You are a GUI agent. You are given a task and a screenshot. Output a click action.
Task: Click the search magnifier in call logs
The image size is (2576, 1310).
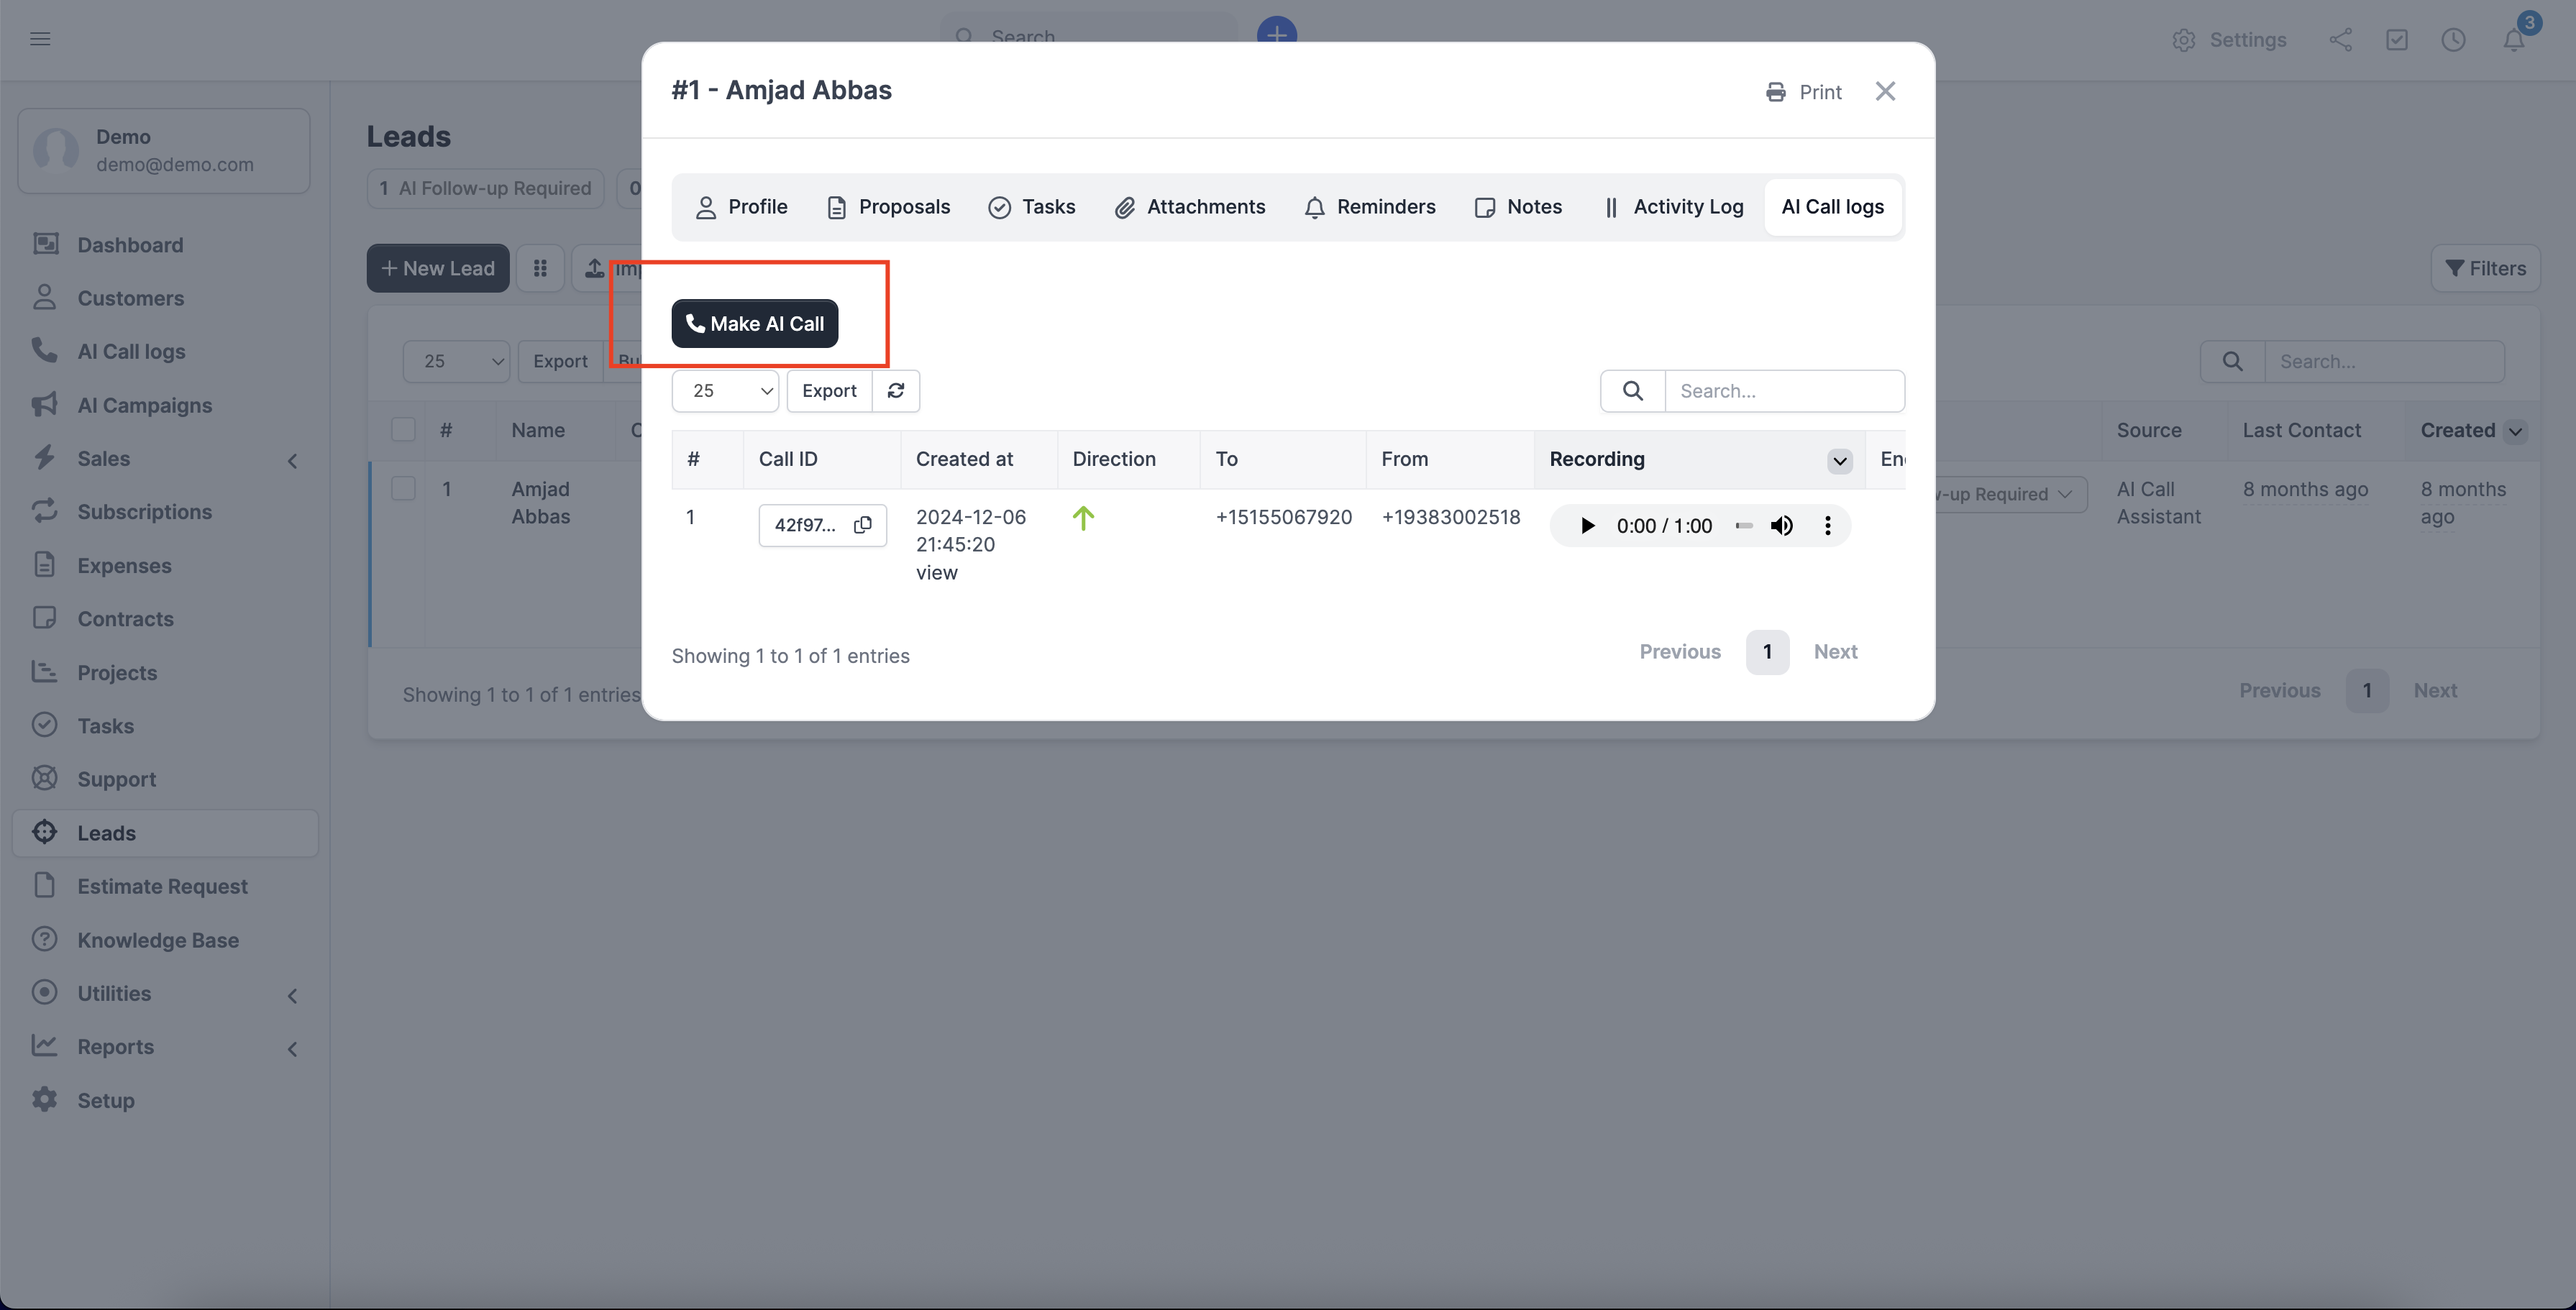click(1632, 391)
